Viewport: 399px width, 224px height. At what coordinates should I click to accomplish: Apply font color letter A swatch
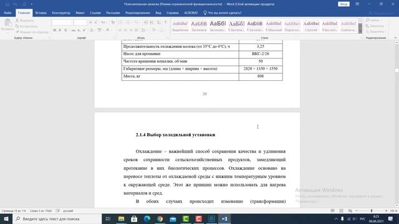coord(108,30)
